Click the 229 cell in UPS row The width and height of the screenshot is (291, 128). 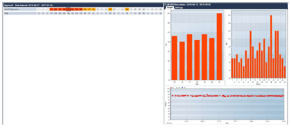(x=56, y=9)
